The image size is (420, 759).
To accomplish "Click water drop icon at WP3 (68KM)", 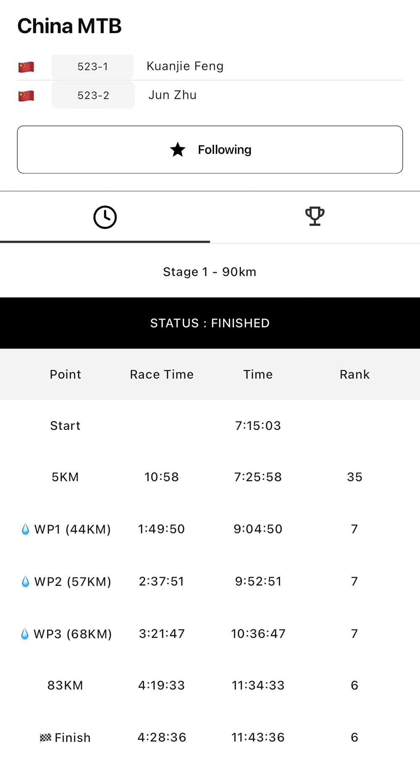I will pos(25,634).
